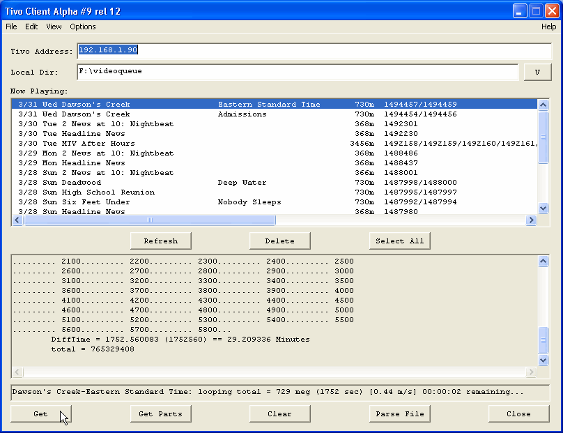Open the View menu
This screenshot has width=563, height=433.
click(54, 26)
